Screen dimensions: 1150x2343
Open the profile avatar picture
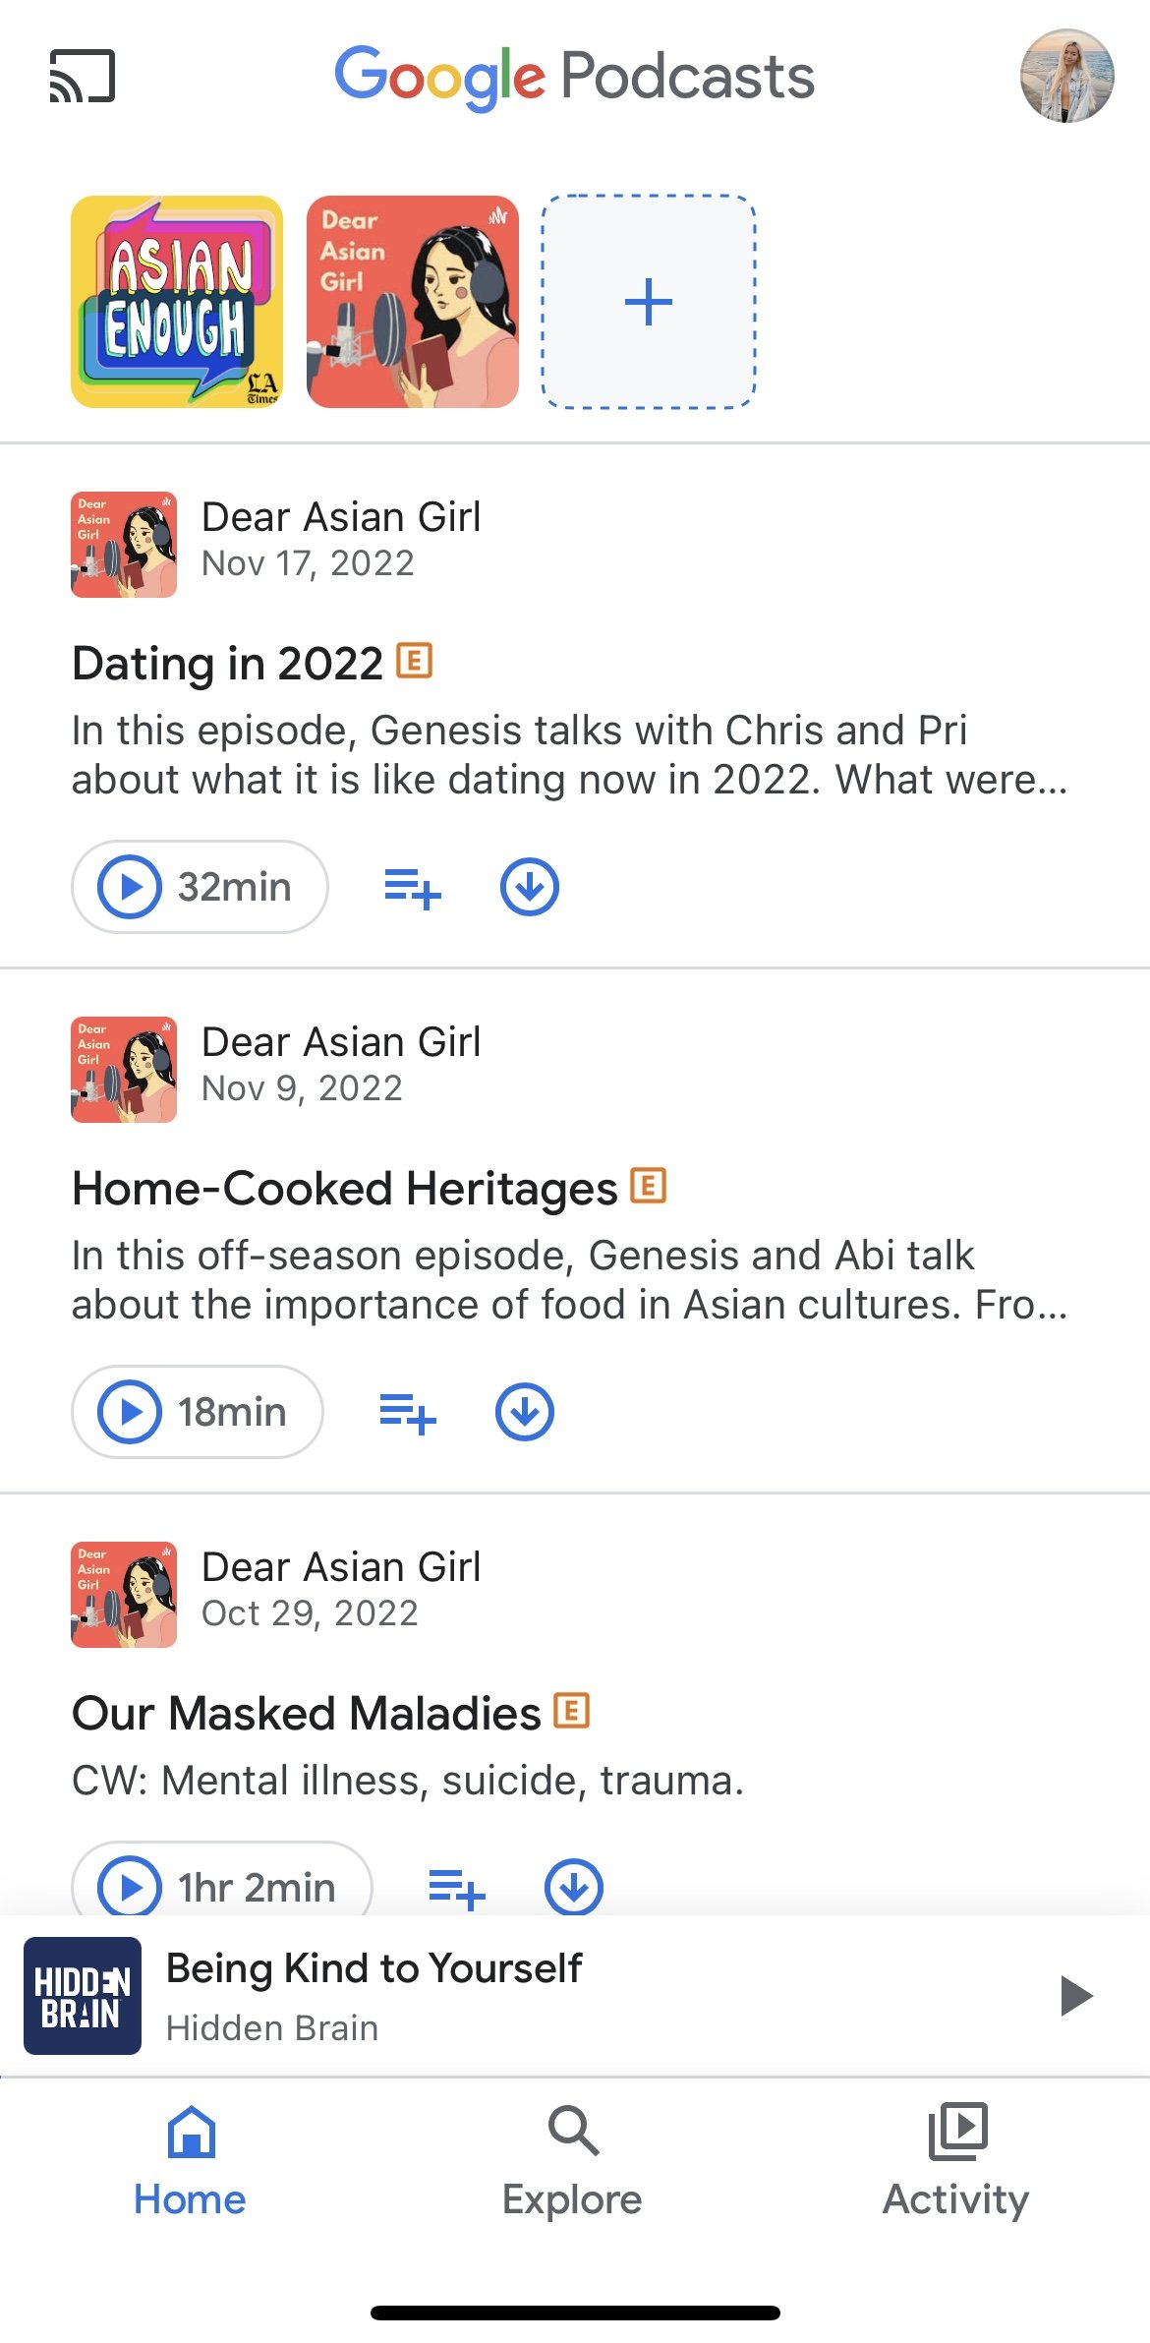click(x=1066, y=76)
